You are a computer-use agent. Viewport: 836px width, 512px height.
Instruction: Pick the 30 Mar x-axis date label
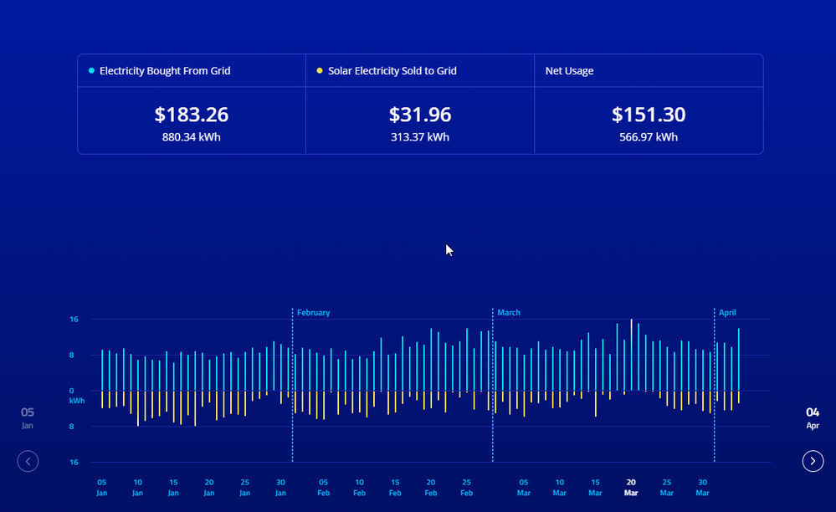pyautogui.click(x=702, y=487)
